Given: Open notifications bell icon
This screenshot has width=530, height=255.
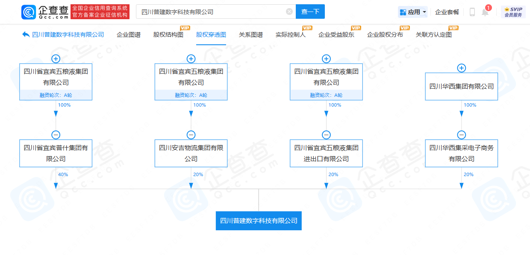Looking at the screenshot, I should [x=485, y=12].
